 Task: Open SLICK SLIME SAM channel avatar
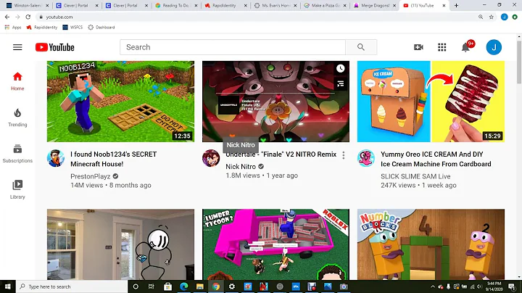[366, 158]
